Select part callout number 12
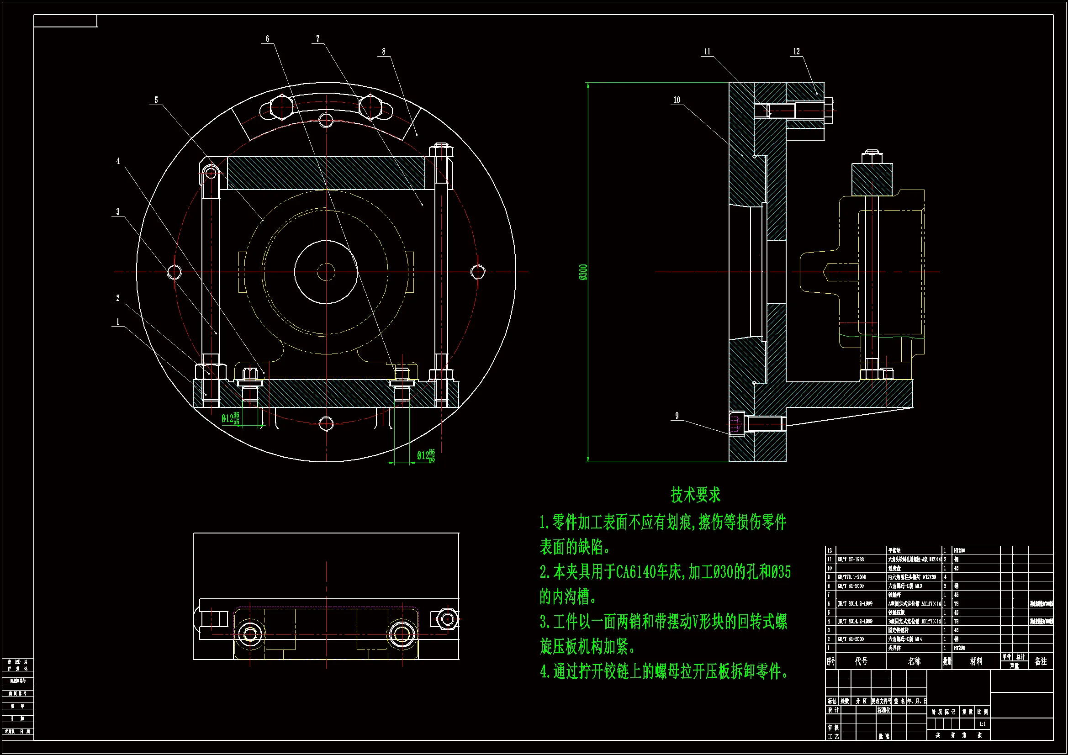1068x755 pixels. tap(796, 52)
